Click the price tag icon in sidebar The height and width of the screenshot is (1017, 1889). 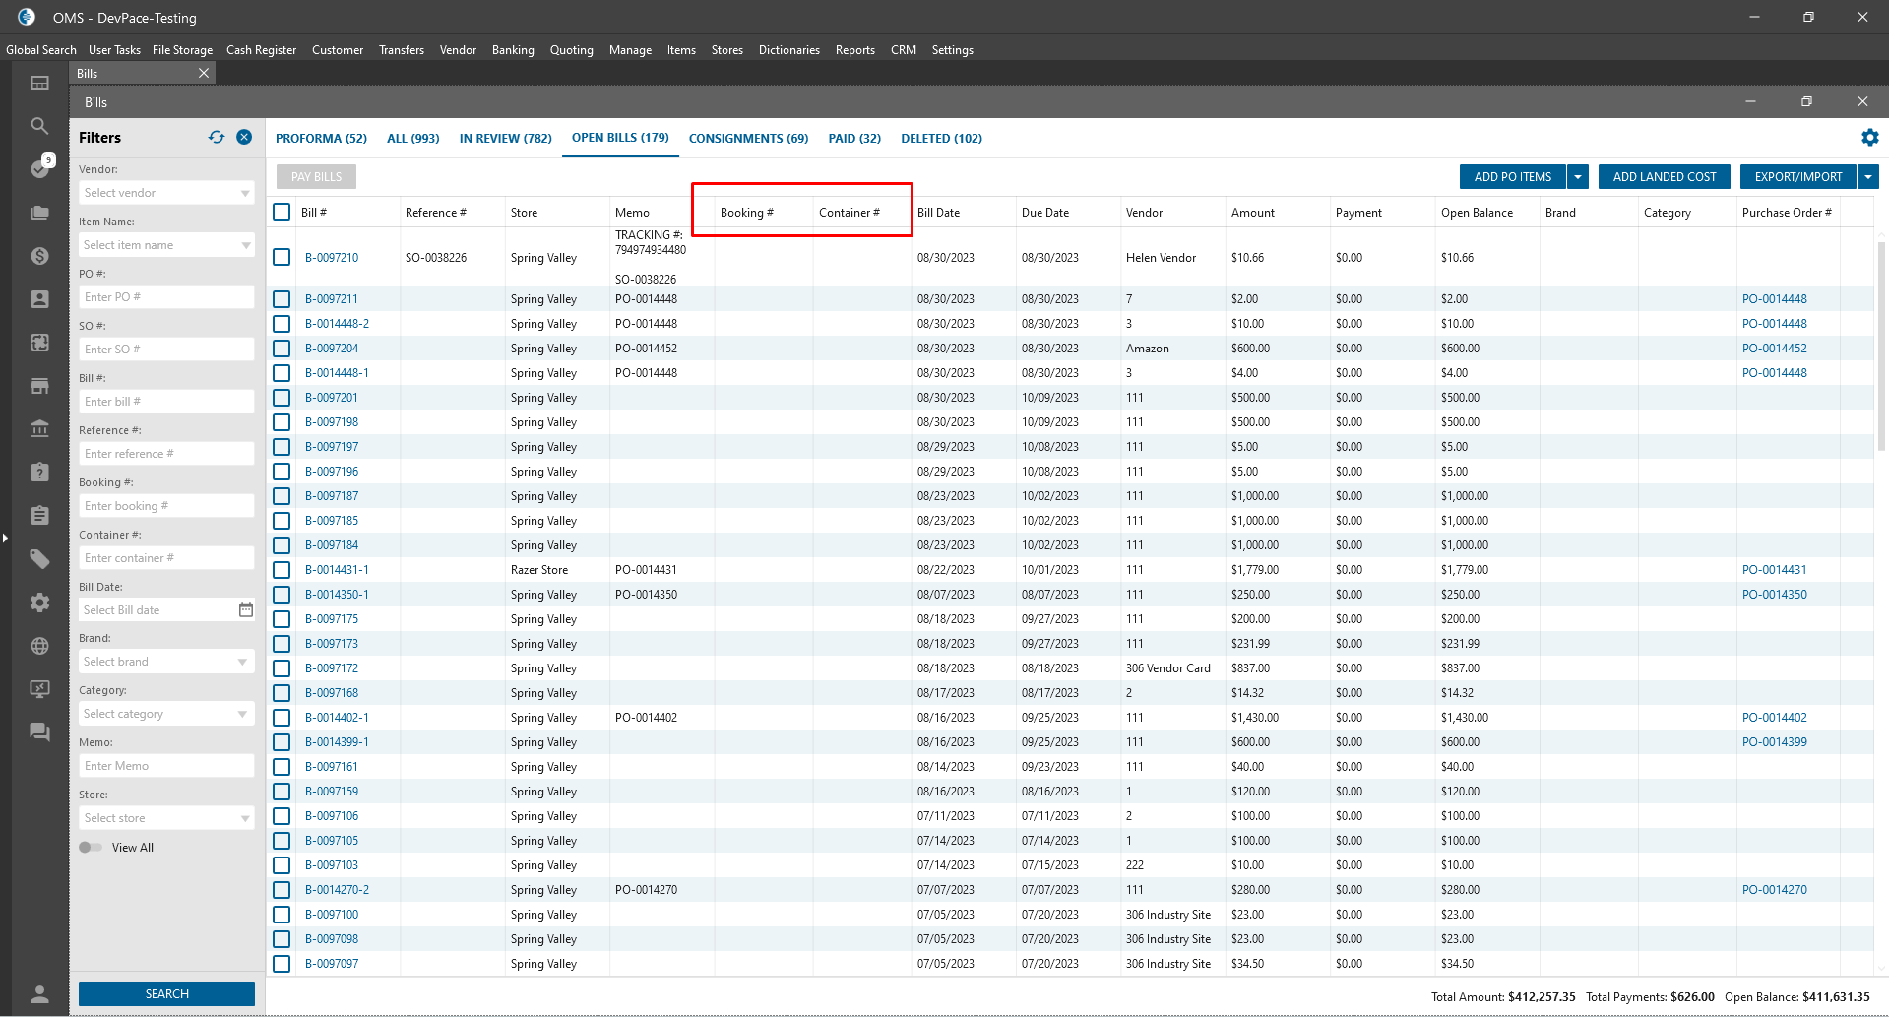click(x=39, y=559)
